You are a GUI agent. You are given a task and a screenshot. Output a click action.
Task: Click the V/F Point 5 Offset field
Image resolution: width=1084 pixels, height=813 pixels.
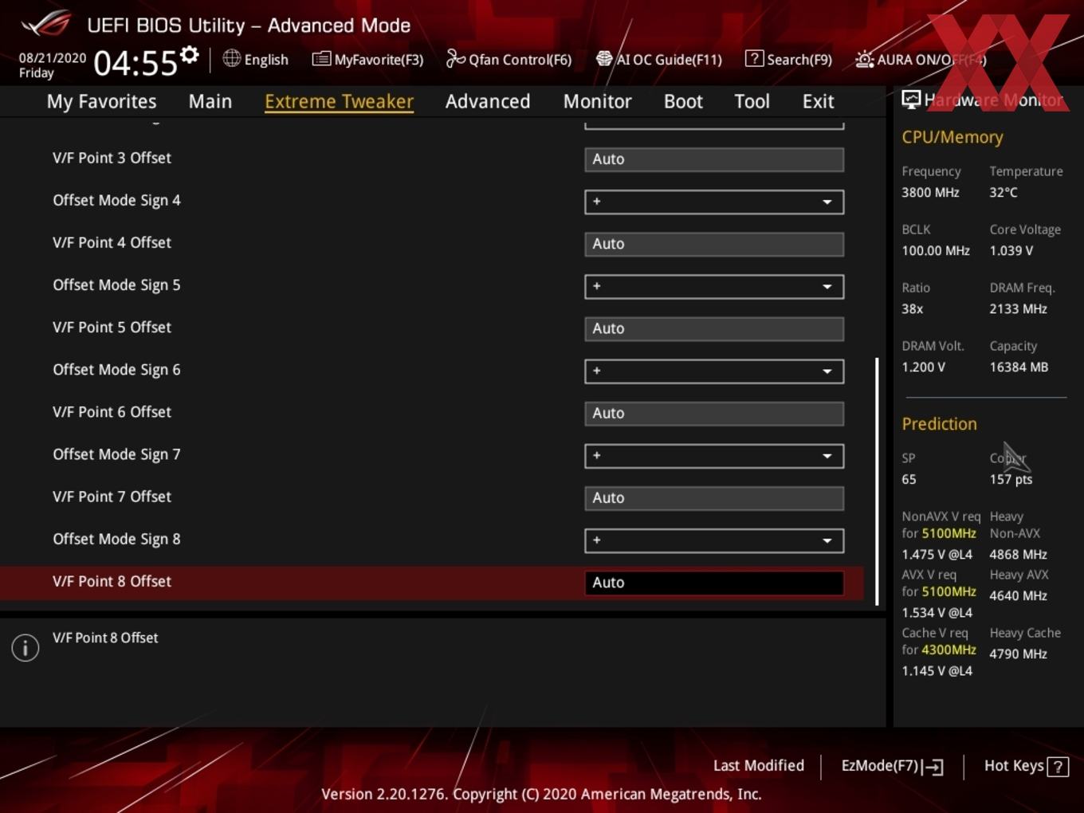pos(714,328)
